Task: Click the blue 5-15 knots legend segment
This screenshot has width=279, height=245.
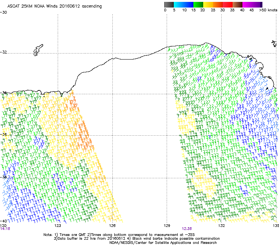Action: tap(184, 5)
